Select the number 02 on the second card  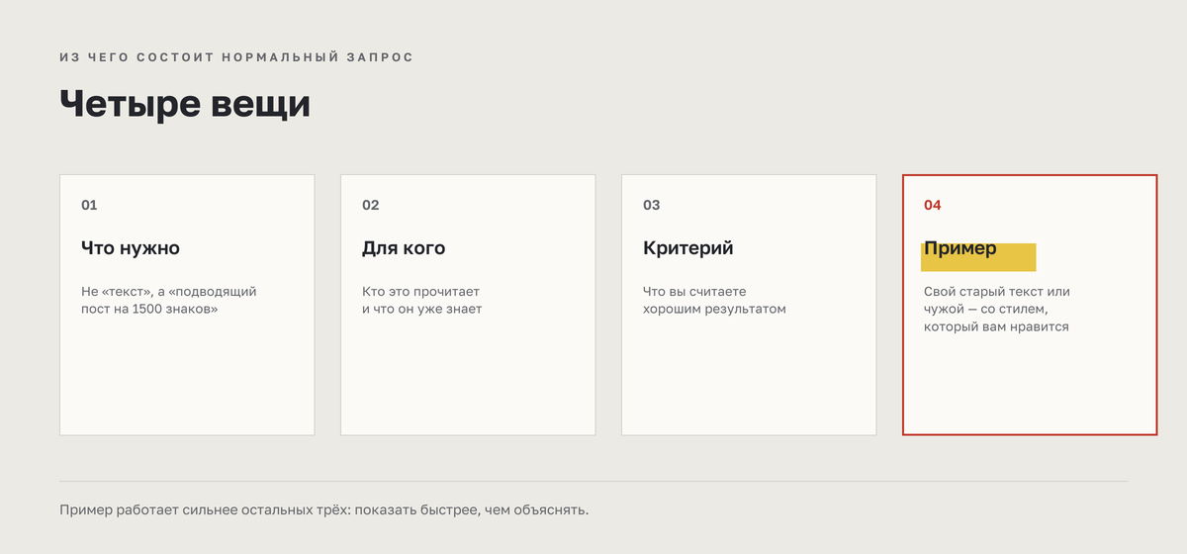pos(371,205)
